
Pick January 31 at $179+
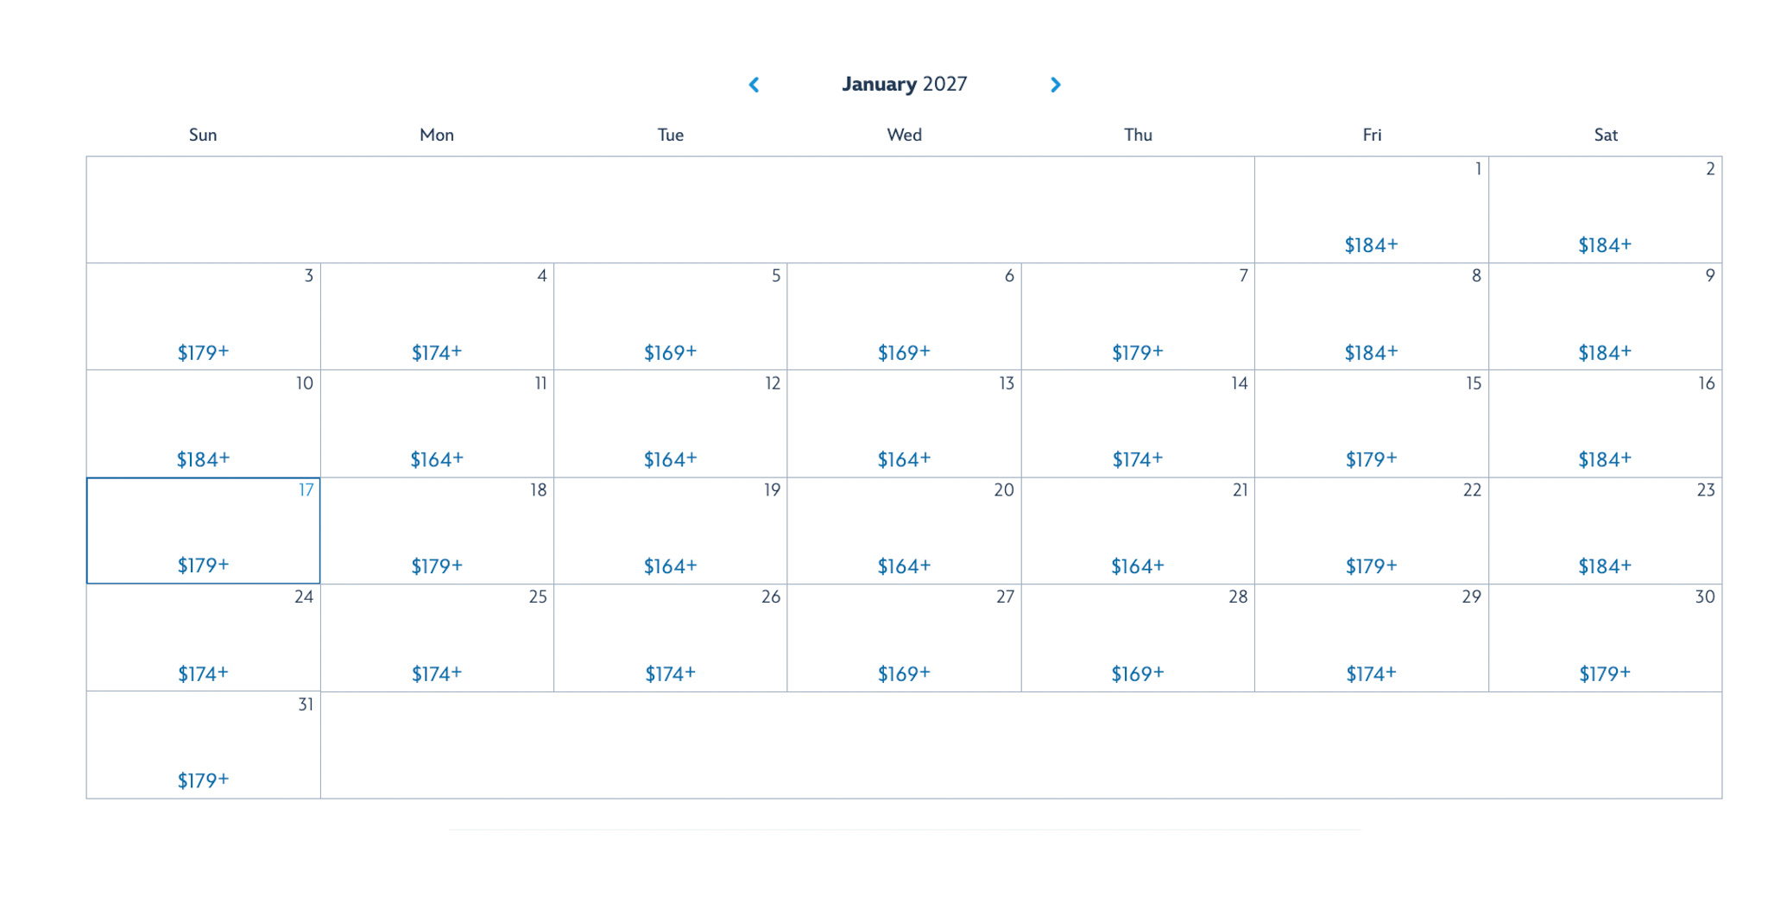click(203, 745)
